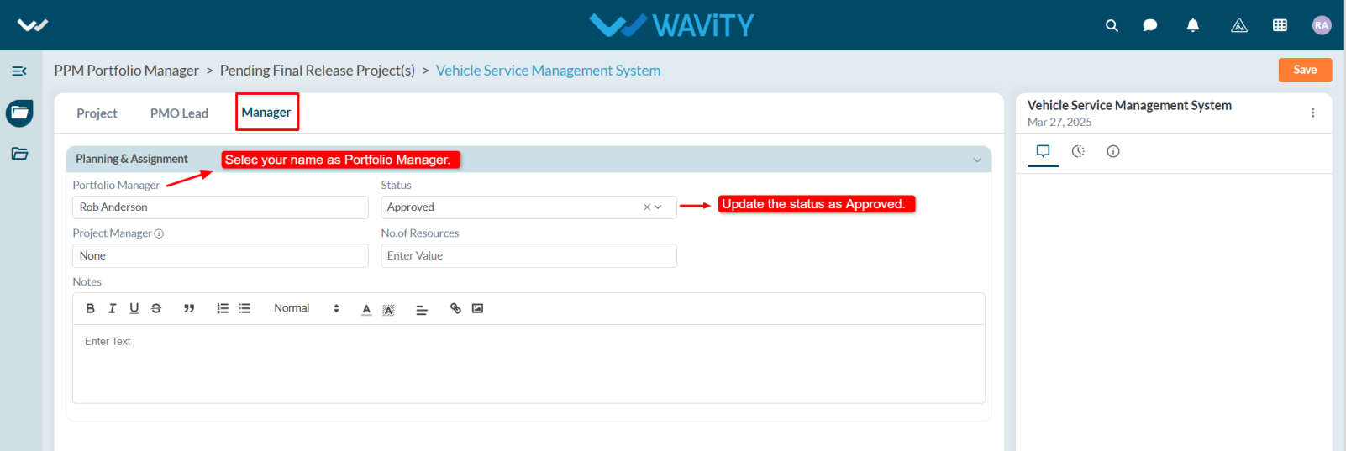This screenshot has height=451, width=1346.
Task: Click the Project Manager info icon
Action: 159,233
